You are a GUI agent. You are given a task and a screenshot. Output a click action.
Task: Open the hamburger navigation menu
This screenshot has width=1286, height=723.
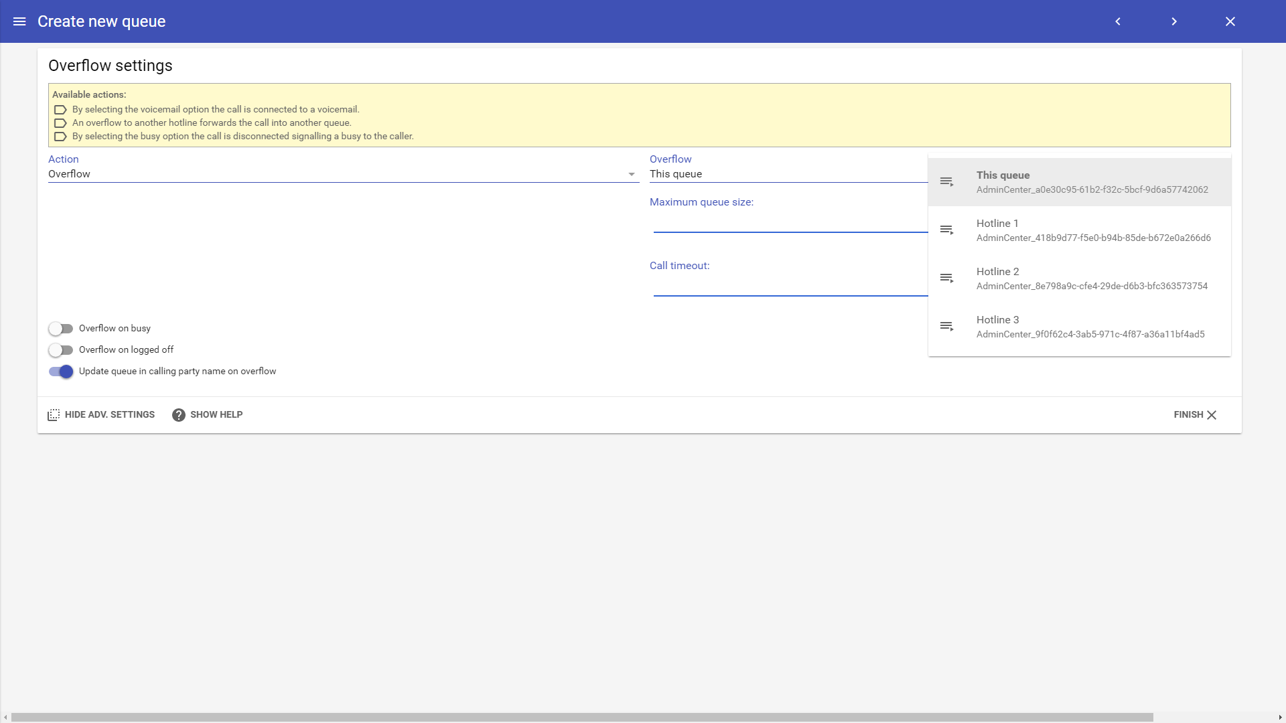pyautogui.click(x=19, y=21)
